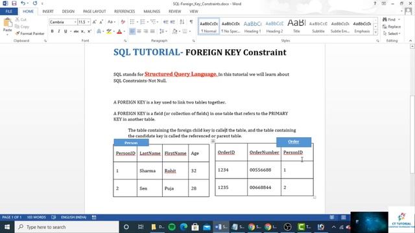Open the Cambria font name dropdown
Image resolution: width=415 pixels, height=233 pixels.
click(x=75, y=22)
